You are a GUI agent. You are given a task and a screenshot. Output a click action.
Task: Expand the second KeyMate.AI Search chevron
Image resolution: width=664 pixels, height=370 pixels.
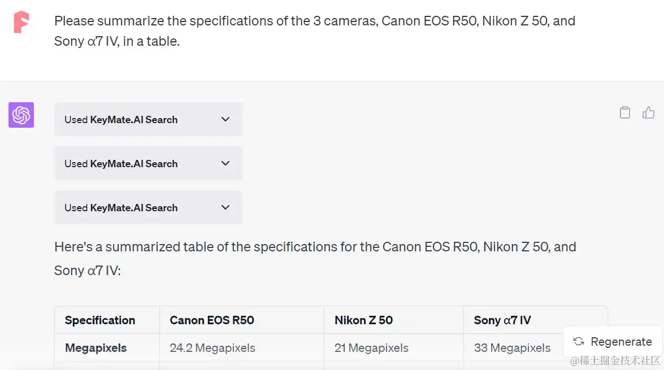(x=225, y=163)
